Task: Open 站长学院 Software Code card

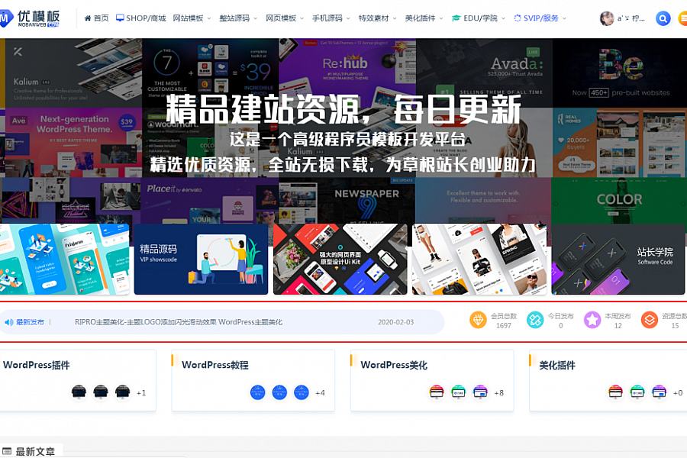Action: click(618, 259)
